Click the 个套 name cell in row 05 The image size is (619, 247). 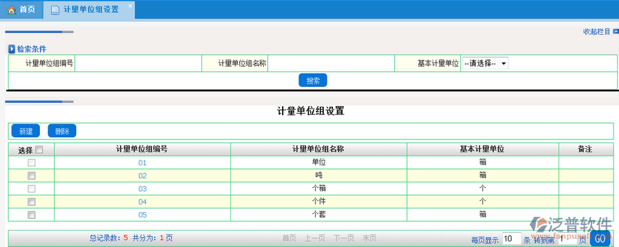(318, 214)
